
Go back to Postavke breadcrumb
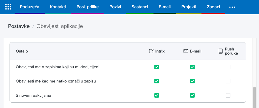pos(19,26)
